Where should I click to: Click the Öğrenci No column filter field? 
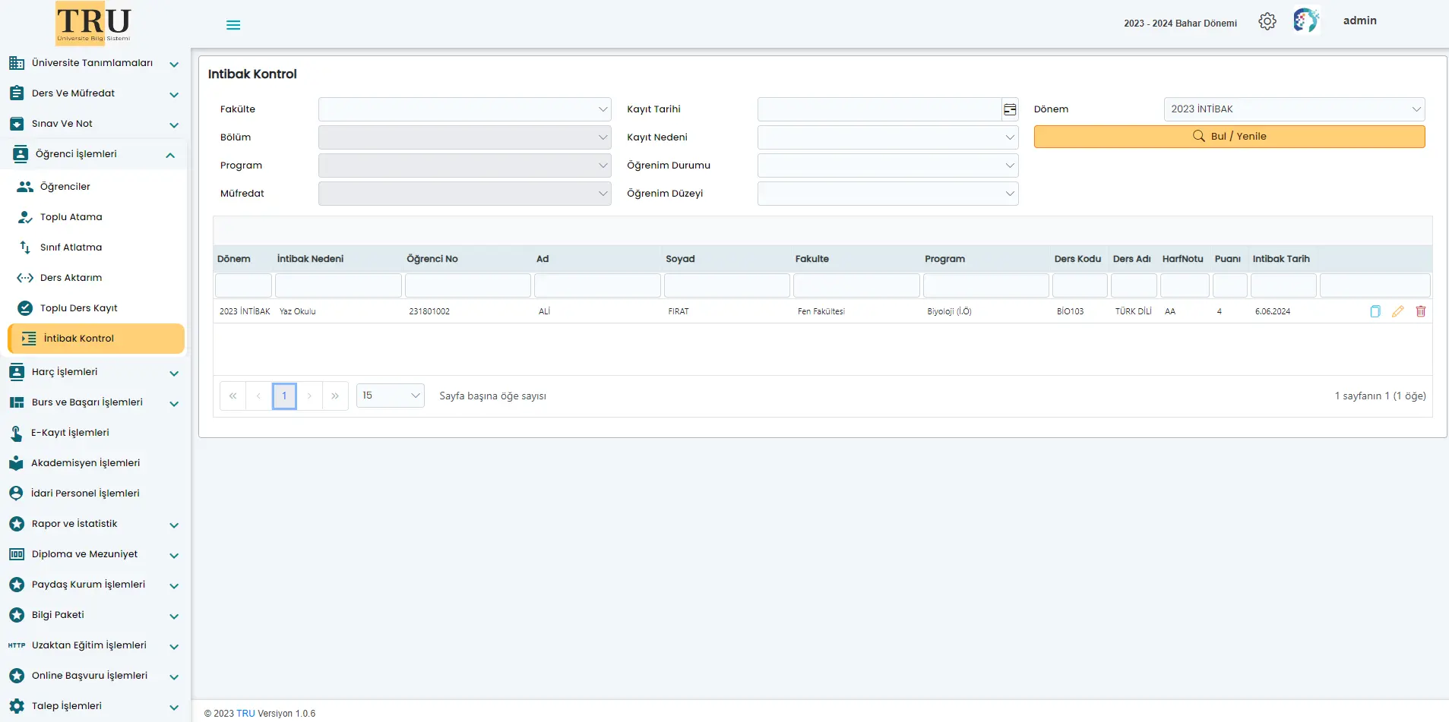coord(467,286)
